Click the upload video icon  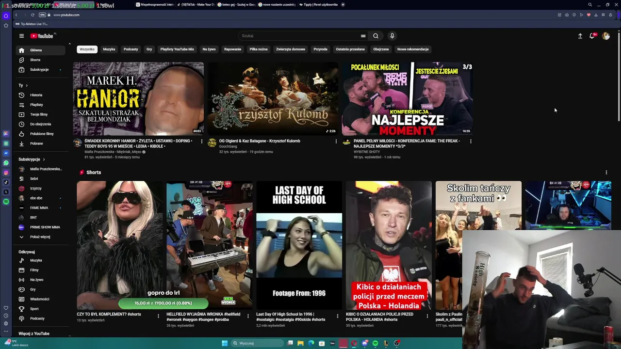click(580, 36)
